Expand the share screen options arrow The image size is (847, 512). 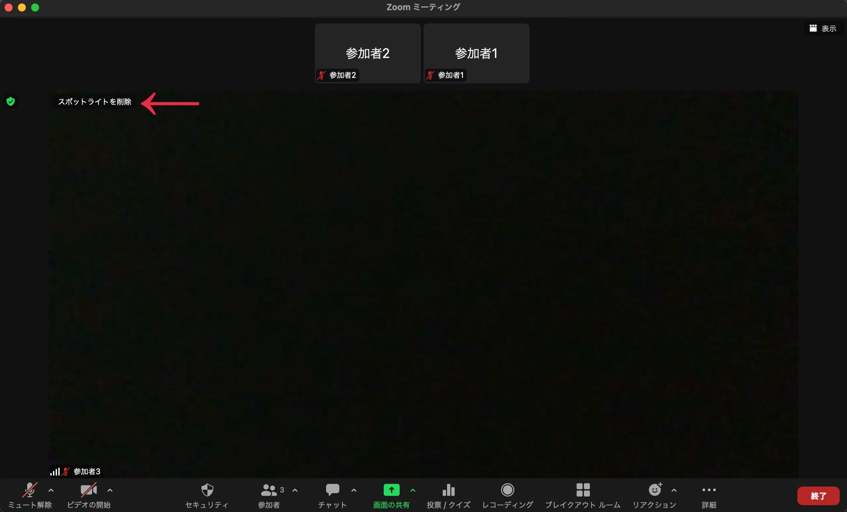[x=413, y=490]
